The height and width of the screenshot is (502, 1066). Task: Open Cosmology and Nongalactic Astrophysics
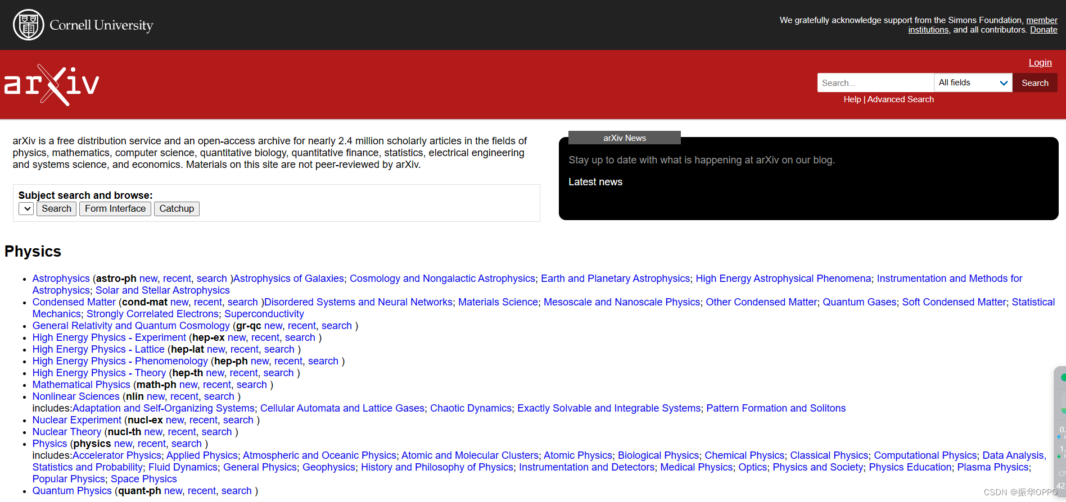coord(442,279)
